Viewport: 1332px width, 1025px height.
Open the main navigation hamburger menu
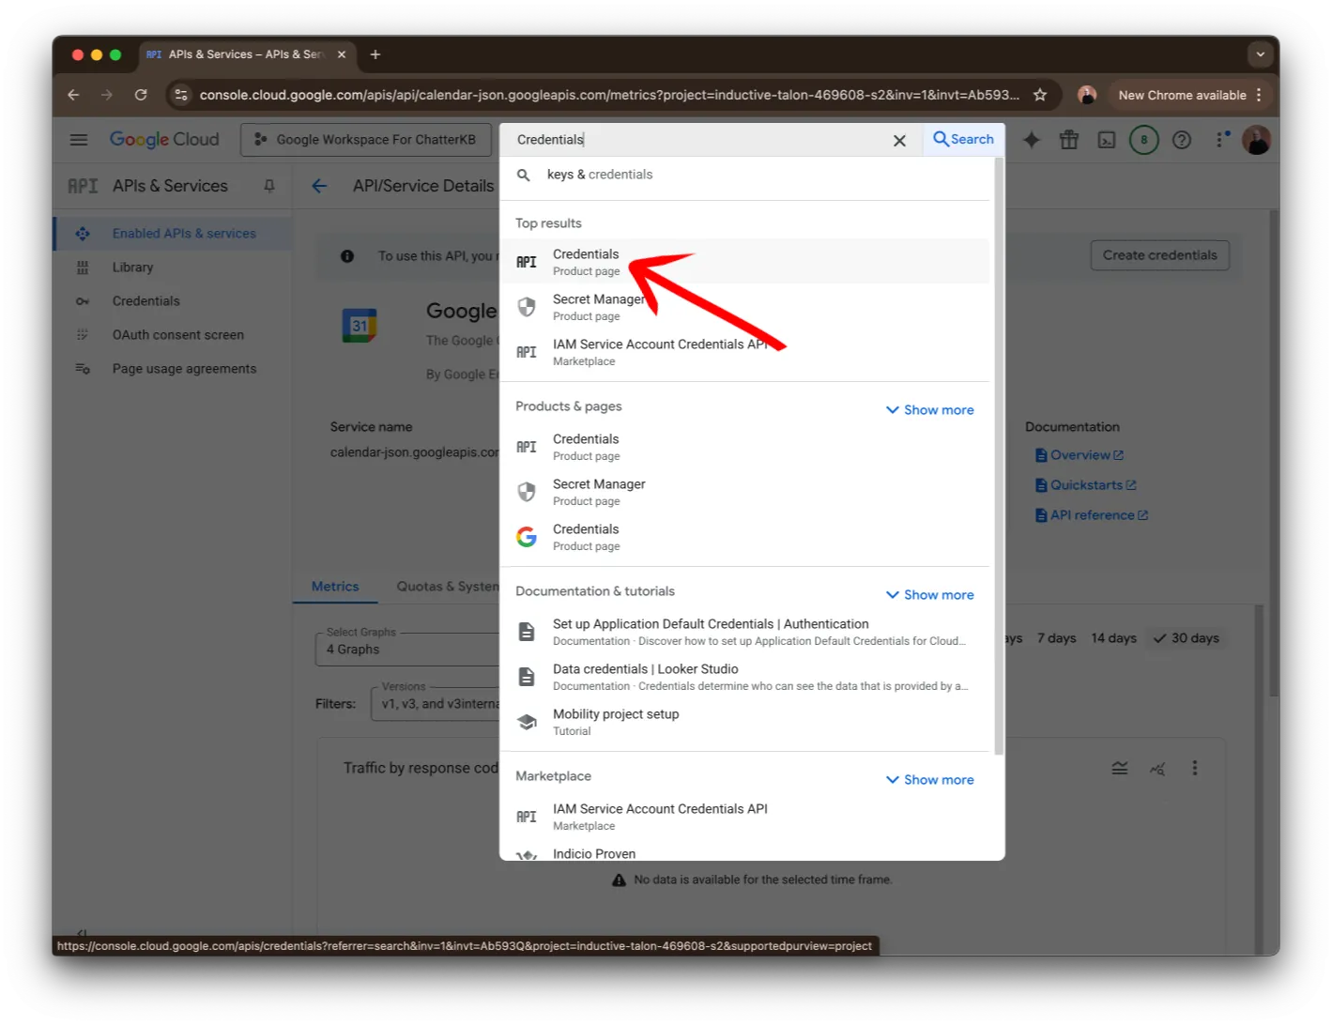click(79, 140)
